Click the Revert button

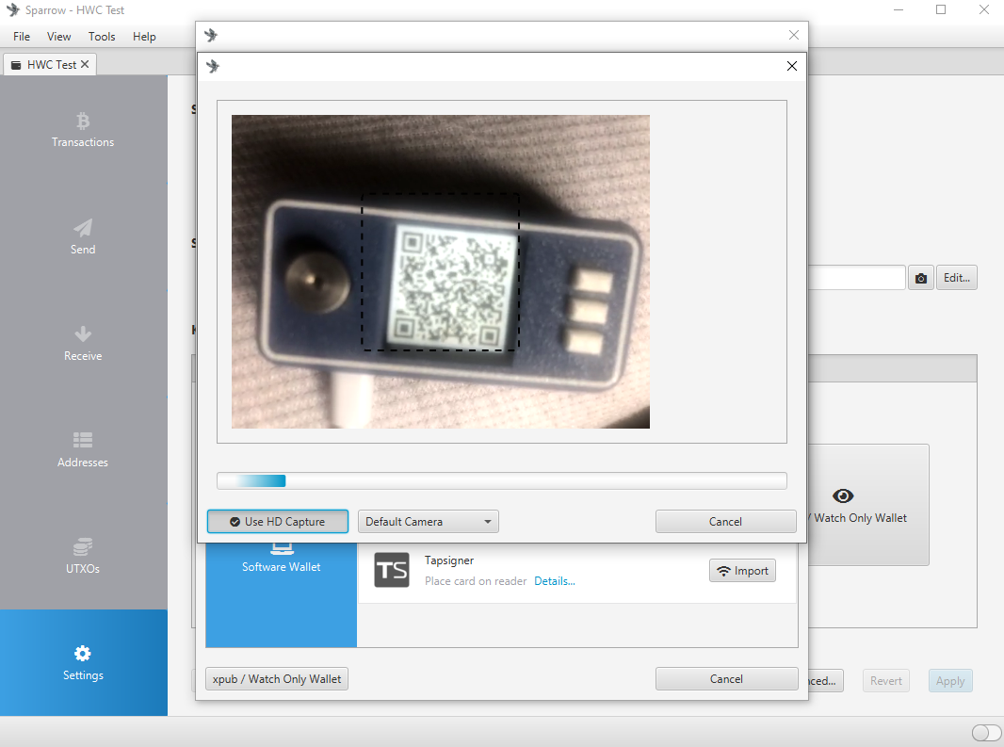[885, 681]
